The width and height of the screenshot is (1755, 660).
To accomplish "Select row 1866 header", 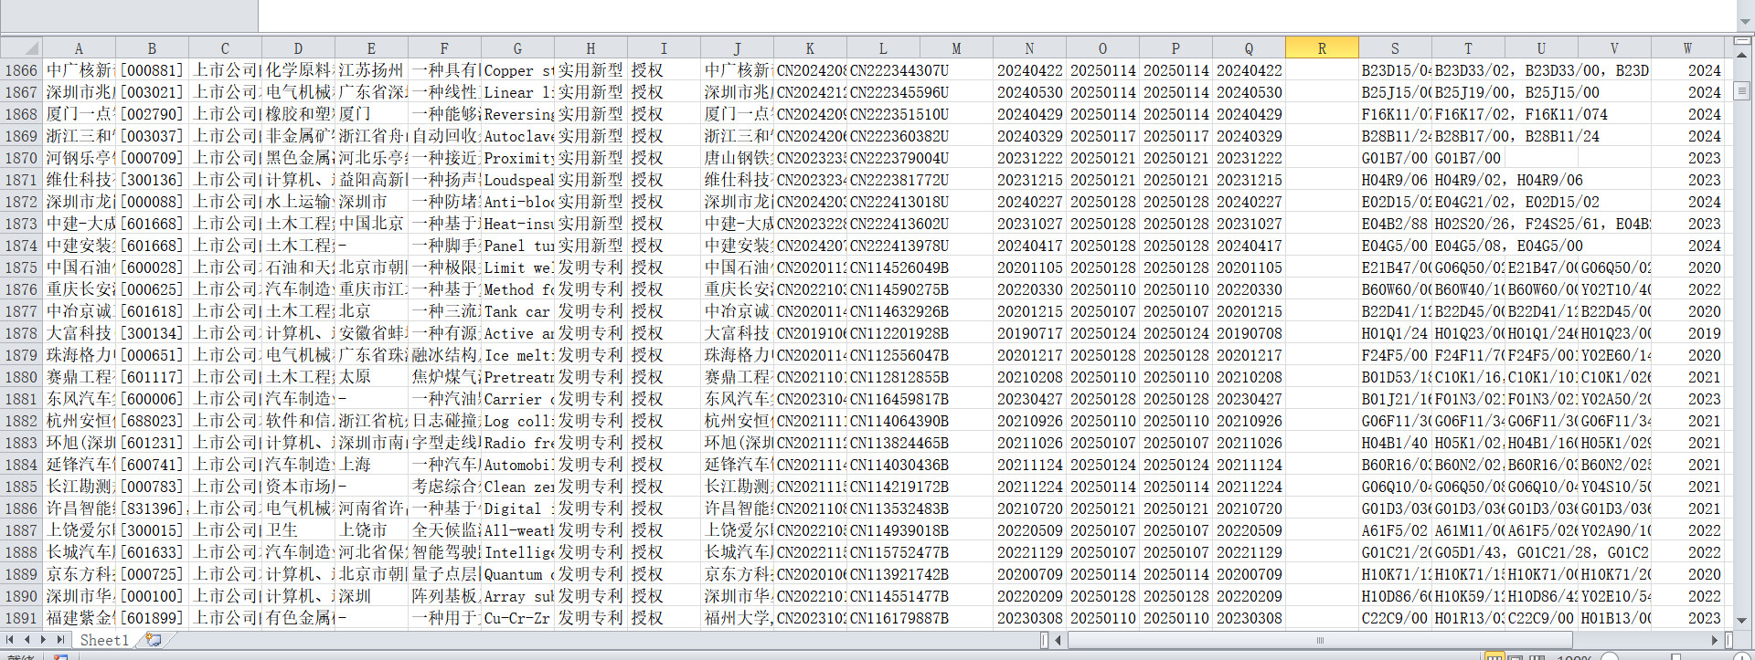I will (x=21, y=70).
